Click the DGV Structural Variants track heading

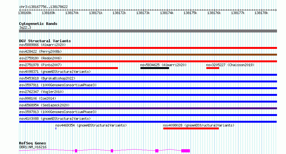[45, 41]
